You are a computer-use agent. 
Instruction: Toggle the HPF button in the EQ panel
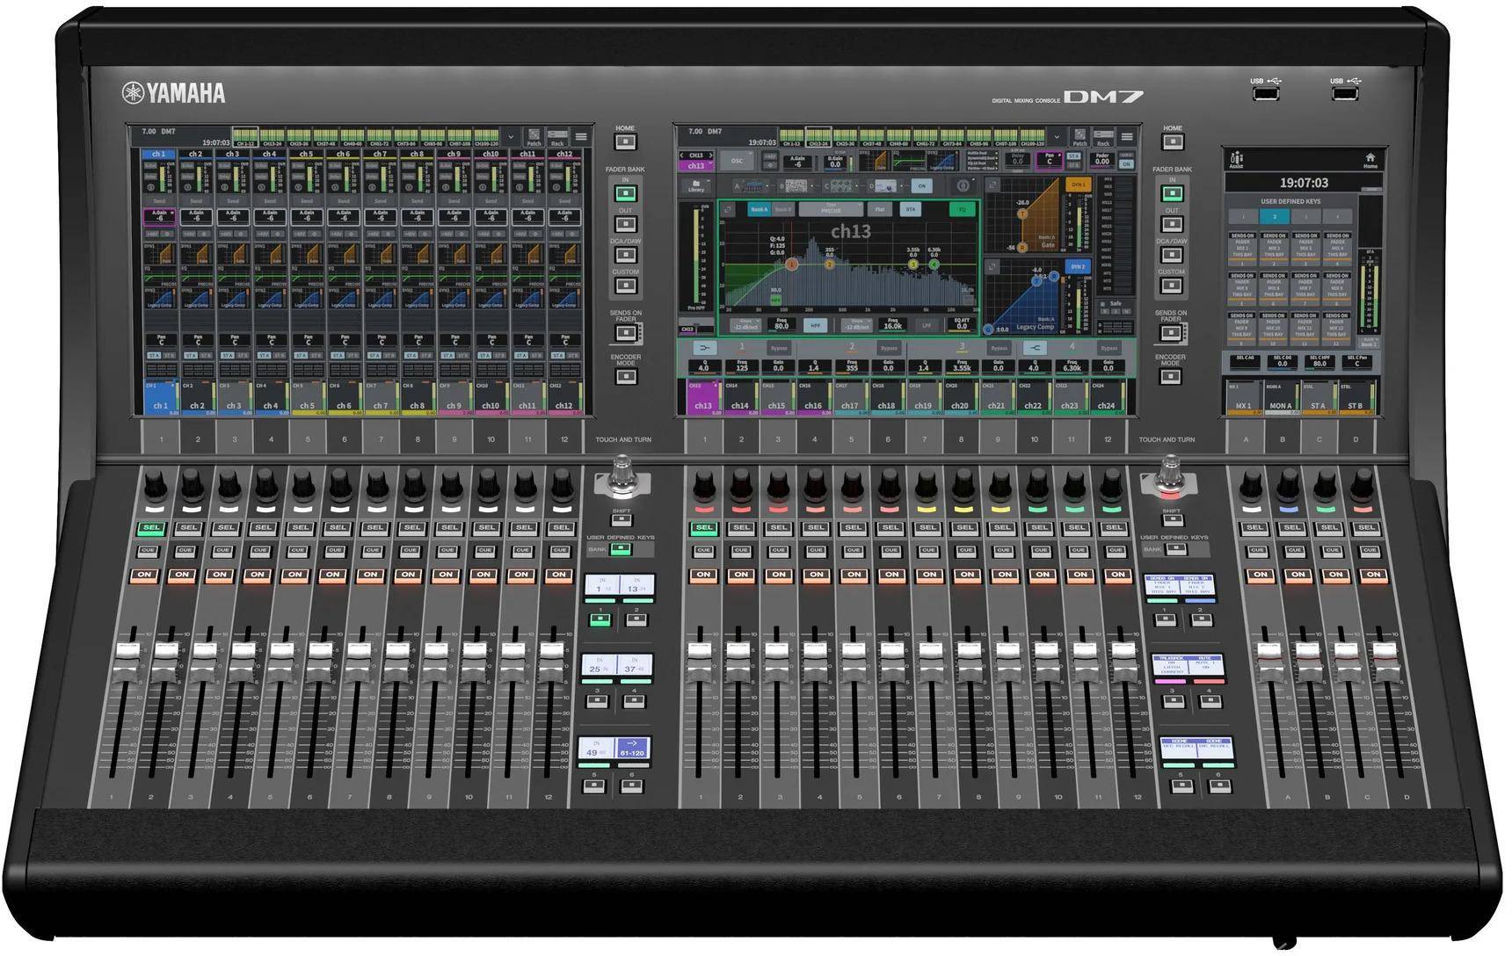[x=815, y=326]
